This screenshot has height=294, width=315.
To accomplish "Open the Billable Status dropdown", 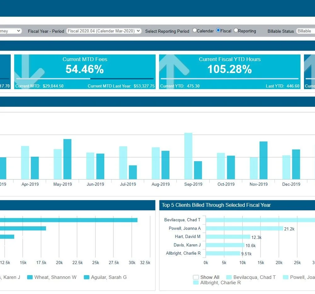I will point(306,31).
